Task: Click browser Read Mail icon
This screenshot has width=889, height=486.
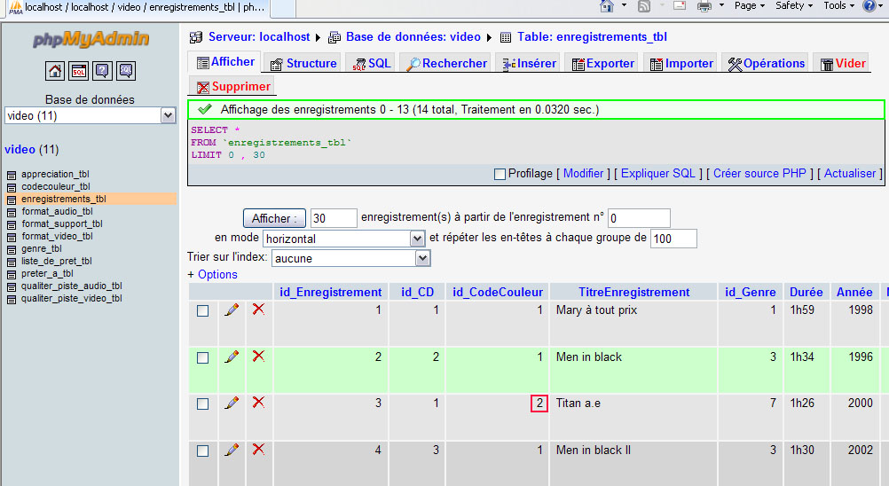Action: click(x=680, y=5)
